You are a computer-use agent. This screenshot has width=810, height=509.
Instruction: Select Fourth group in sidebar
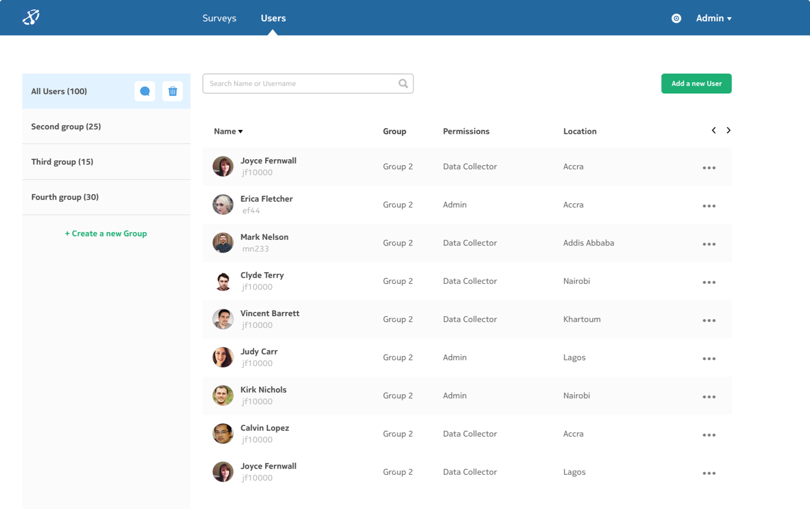click(x=65, y=197)
